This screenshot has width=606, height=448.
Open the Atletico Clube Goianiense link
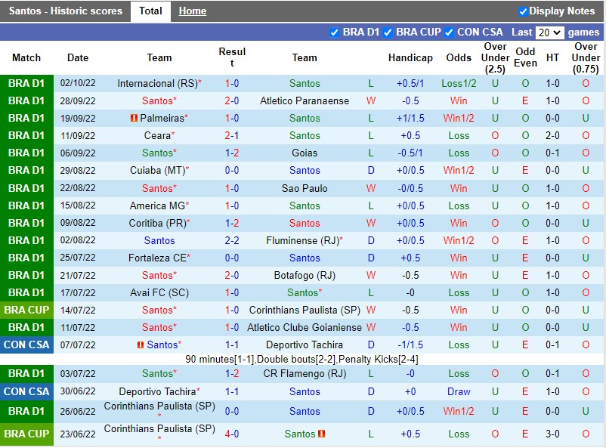[305, 328]
